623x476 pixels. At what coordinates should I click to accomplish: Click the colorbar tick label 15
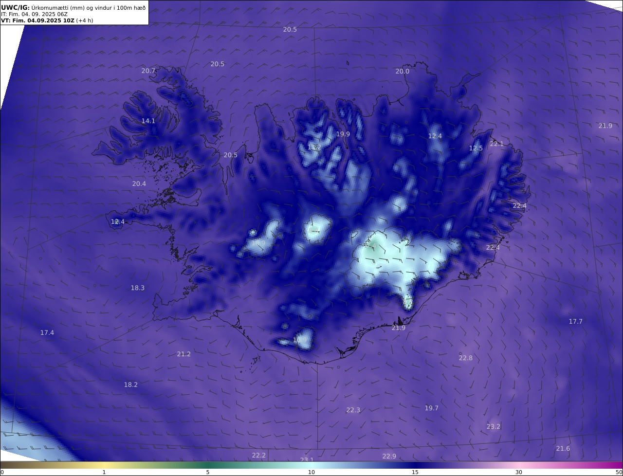(415, 472)
